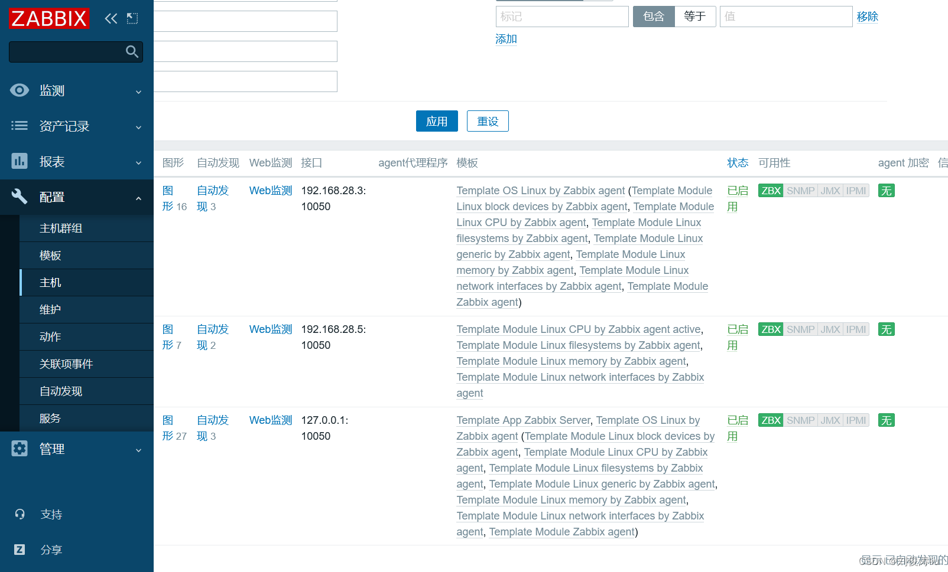Click 无 encryption badge for 192.168.28.5 host
This screenshot has width=948, height=572.
pyautogui.click(x=886, y=329)
